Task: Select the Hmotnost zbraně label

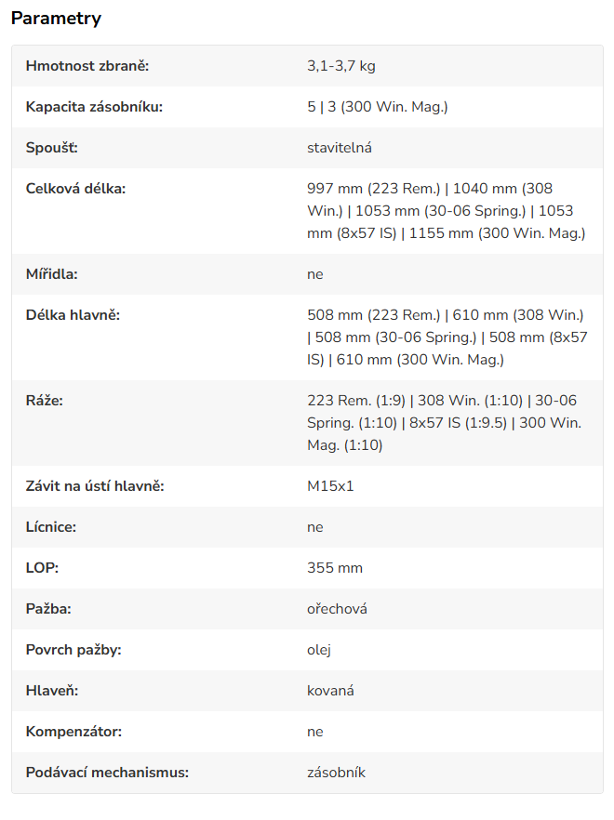Action: pyautogui.click(x=87, y=66)
